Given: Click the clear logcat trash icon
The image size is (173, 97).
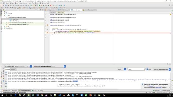Looking at the screenshot, I should [6, 72].
